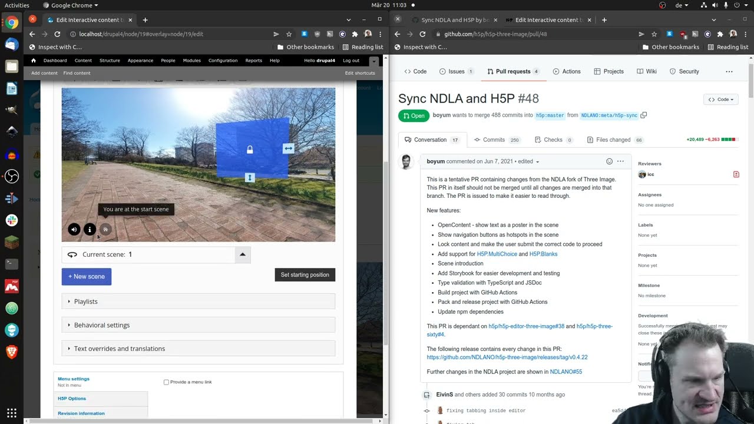The width and height of the screenshot is (754, 424).
Task: Expand Text overrides and translations section
Action: point(199,349)
